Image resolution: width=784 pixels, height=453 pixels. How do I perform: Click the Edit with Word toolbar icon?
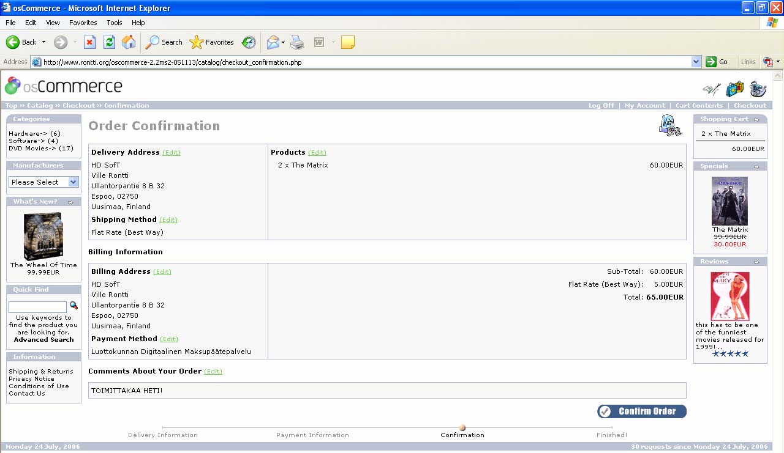(x=318, y=42)
